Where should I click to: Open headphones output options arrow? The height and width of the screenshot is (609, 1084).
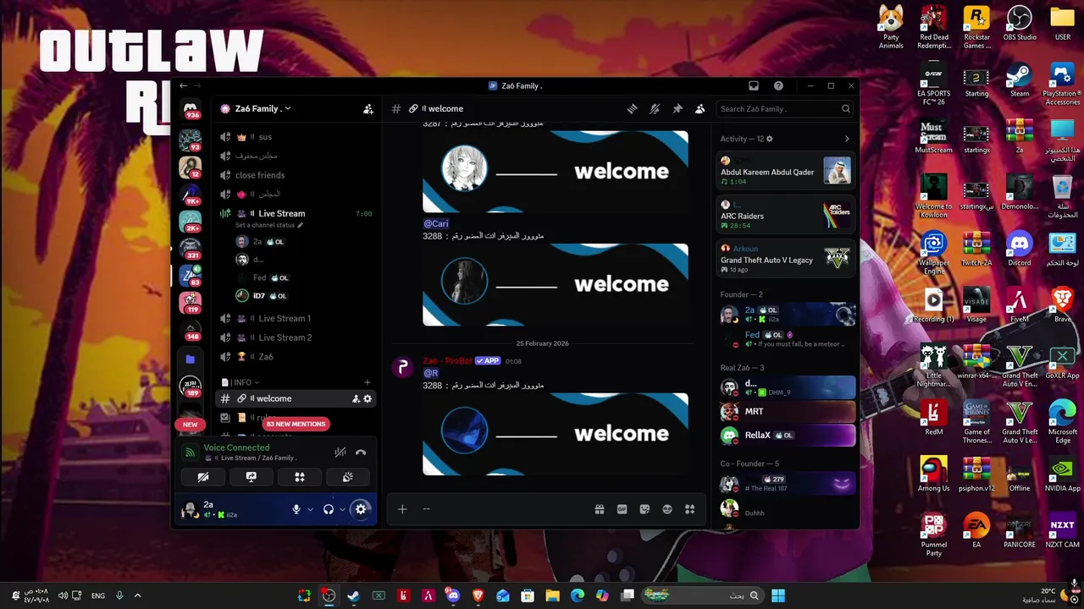(x=342, y=509)
